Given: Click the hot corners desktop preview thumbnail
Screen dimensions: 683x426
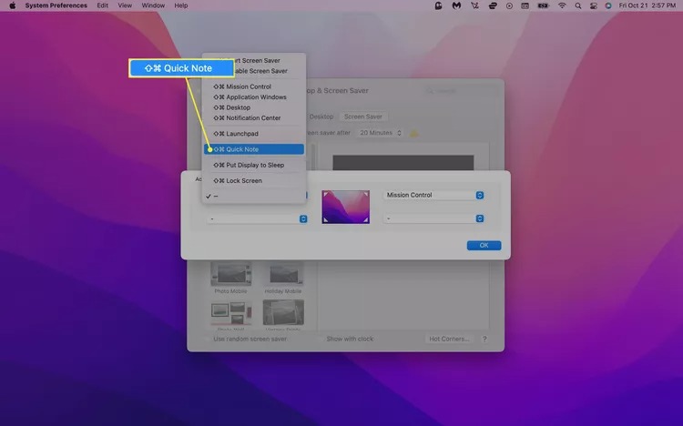Looking at the screenshot, I should 345,207.
